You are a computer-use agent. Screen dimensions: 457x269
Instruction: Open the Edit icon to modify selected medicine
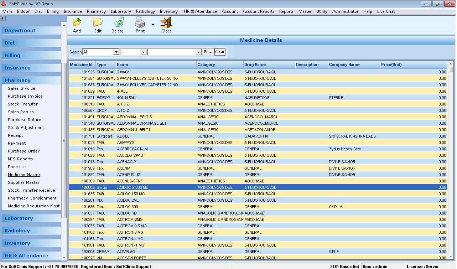click(98, 24)
